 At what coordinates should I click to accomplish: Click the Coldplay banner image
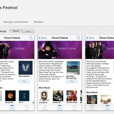17,50
